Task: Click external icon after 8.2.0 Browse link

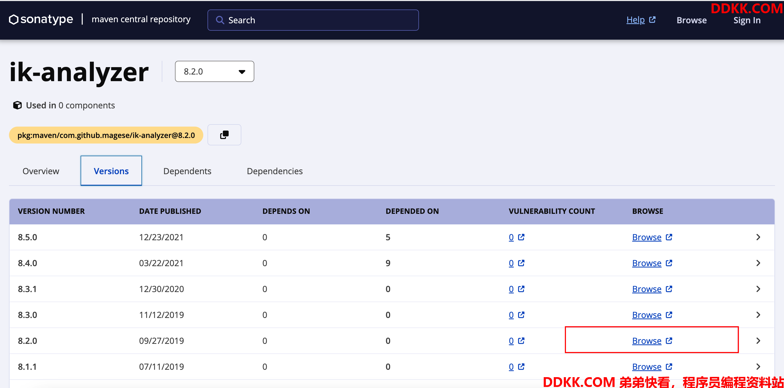Action: pyautogui.click(x=669, y=340)
